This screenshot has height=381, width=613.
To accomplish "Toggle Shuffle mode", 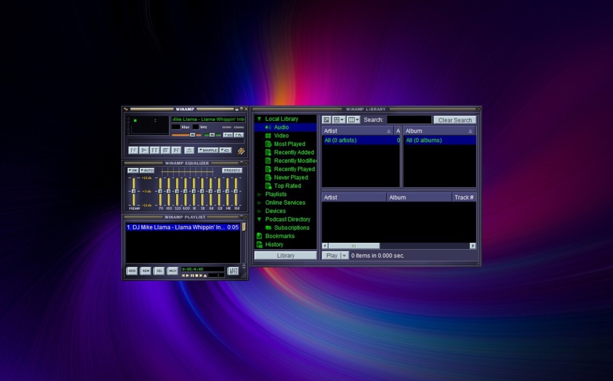I will click(208, 150).
